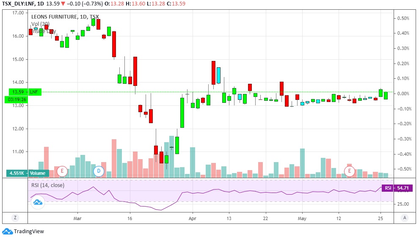Click the Mar date axis label
The height and width of the screenshot is (237, 419).
point(77,218)
